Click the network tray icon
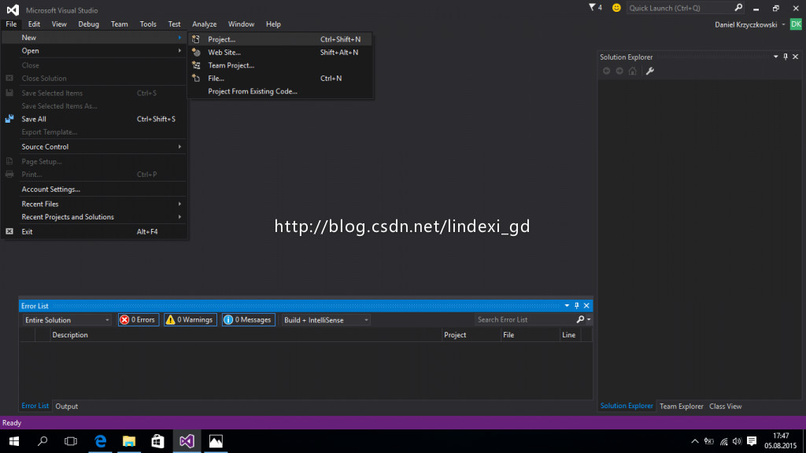The image size is (806, 453). (x=724, y=441)
